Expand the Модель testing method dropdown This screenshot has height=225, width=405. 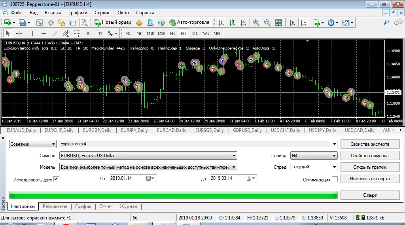(234, 167)
